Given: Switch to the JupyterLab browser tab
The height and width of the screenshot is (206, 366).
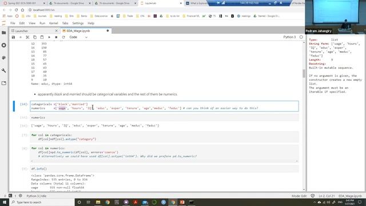Looking at the screenshot, I should tap(161, 3).
